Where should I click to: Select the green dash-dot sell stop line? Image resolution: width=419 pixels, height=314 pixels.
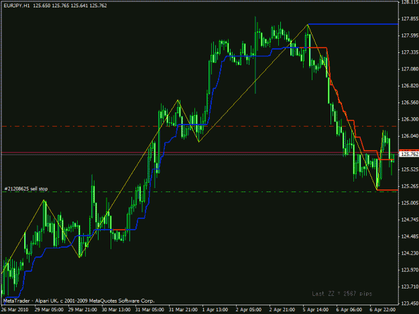coord(200,192)
